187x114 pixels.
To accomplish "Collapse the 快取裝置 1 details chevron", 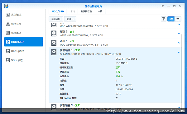I will click(179, 52).
